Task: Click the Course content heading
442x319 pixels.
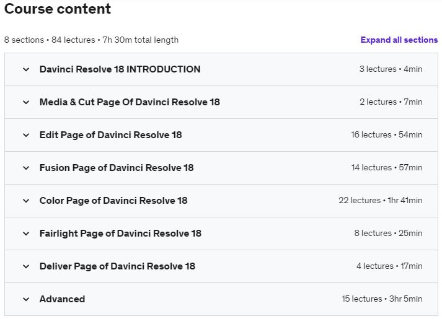Action: (x=58, y=9)
